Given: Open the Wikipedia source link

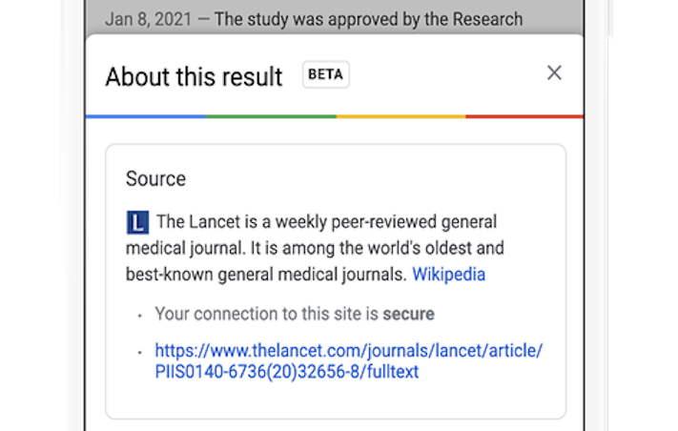Looking at the screenshot, I should [x=448, y=275].
